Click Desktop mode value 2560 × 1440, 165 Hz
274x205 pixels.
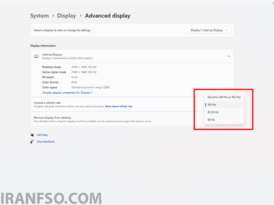tap(84, 67)
